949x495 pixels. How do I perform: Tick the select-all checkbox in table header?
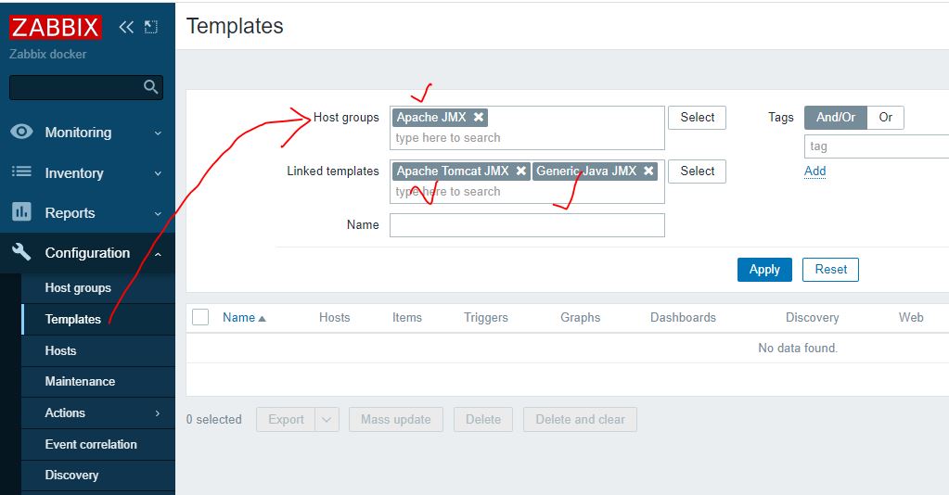click(200, 317)
